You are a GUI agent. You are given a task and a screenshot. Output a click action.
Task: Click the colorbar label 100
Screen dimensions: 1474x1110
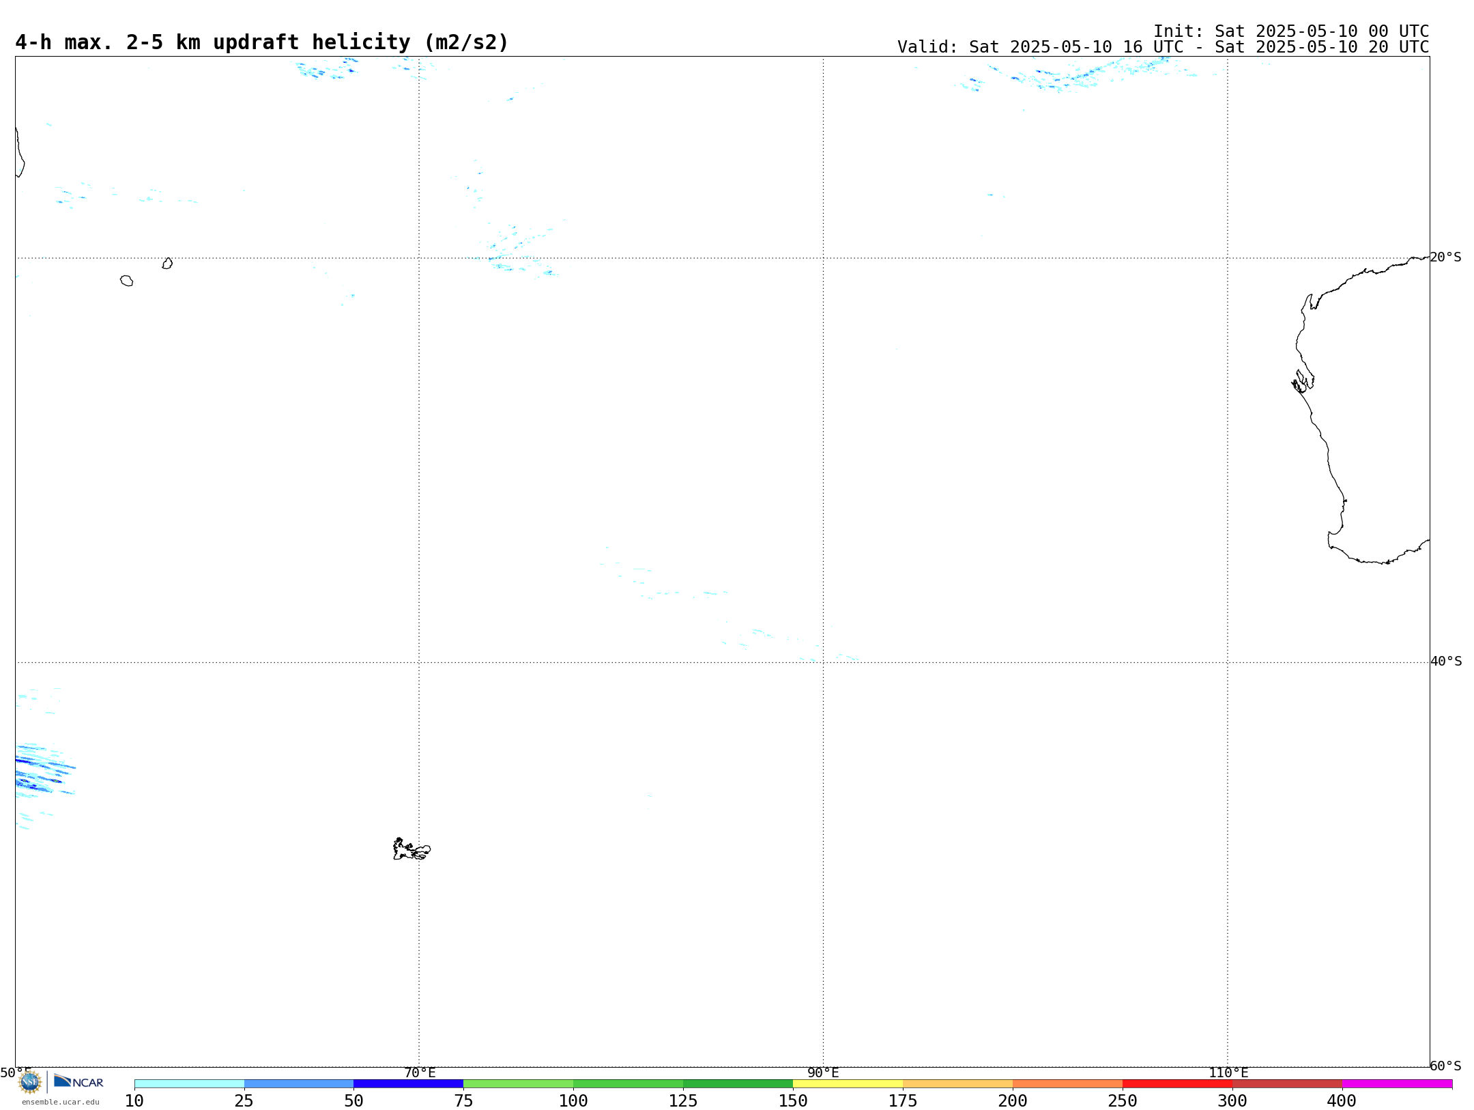pos(574,1101)
